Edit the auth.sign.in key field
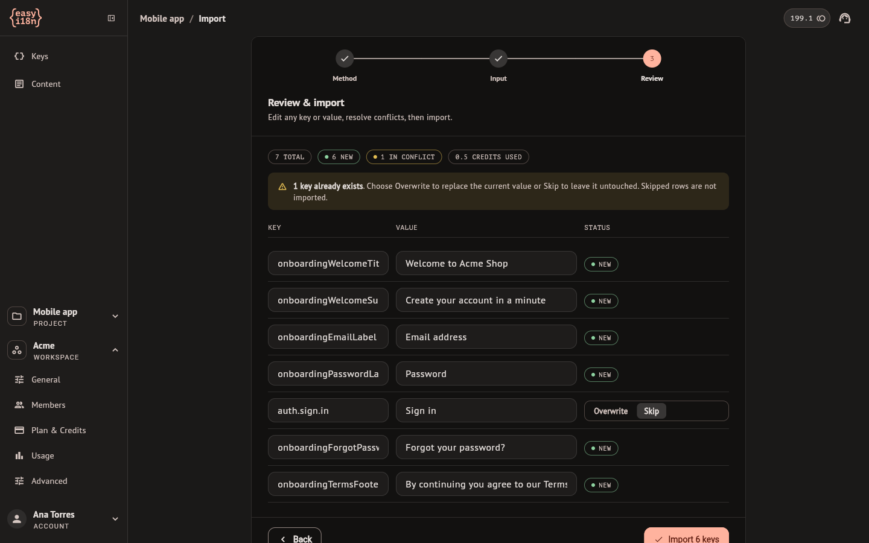Screen dimensions: 869x543 [x=328, y=410]
